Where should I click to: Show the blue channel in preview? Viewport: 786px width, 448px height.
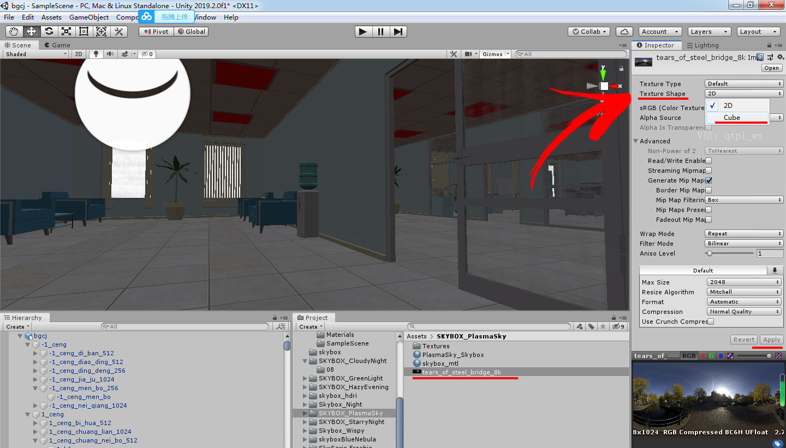point(720,356)
